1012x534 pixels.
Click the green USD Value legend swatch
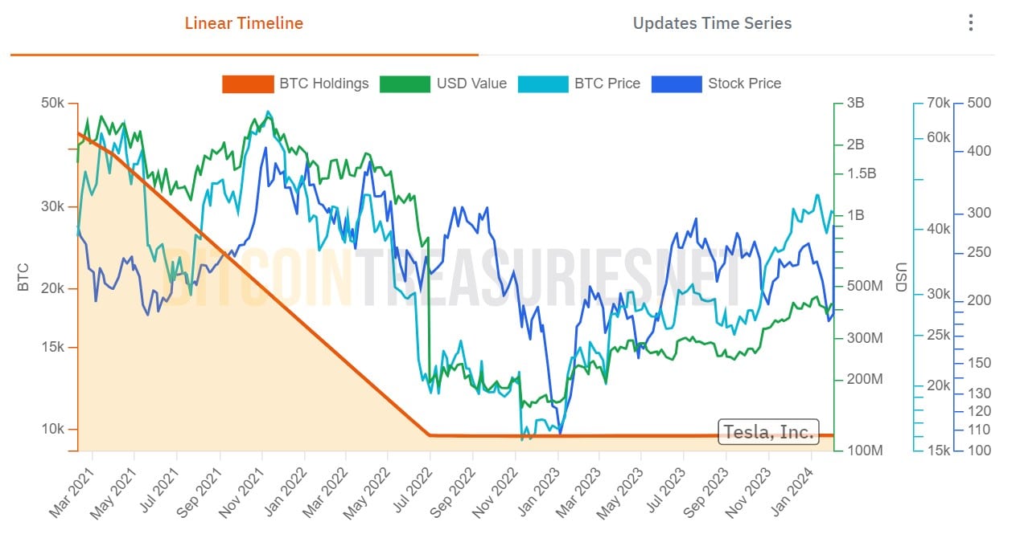pyautogui.click(x=405, y=84)
